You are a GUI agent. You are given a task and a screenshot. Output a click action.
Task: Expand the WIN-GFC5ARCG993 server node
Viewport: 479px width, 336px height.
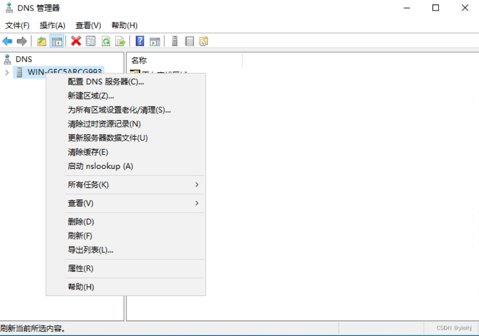pos(7,72)
